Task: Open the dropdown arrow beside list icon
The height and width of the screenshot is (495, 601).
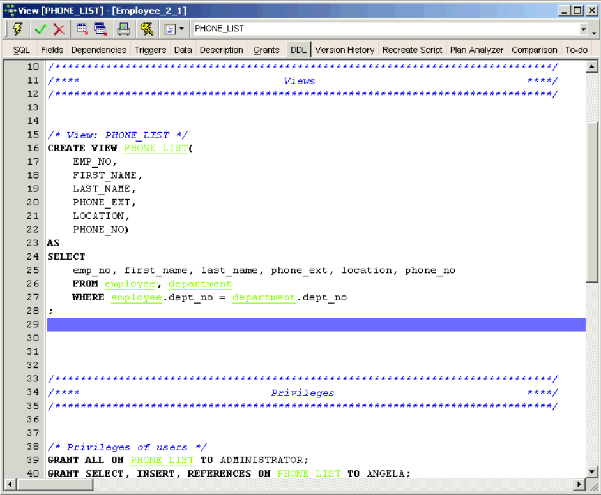Action: [x=181, y=29]
